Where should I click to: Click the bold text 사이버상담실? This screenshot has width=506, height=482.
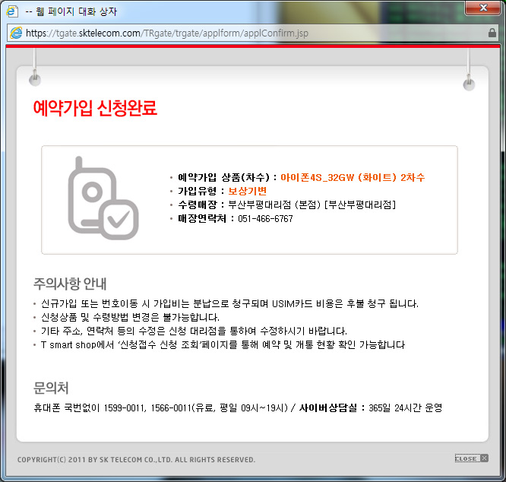pos(328,407)
